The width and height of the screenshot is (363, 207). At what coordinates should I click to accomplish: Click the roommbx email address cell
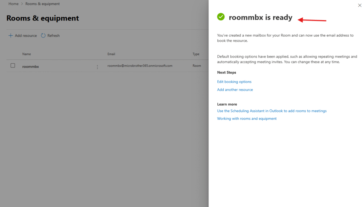click(x=140, y=66)
